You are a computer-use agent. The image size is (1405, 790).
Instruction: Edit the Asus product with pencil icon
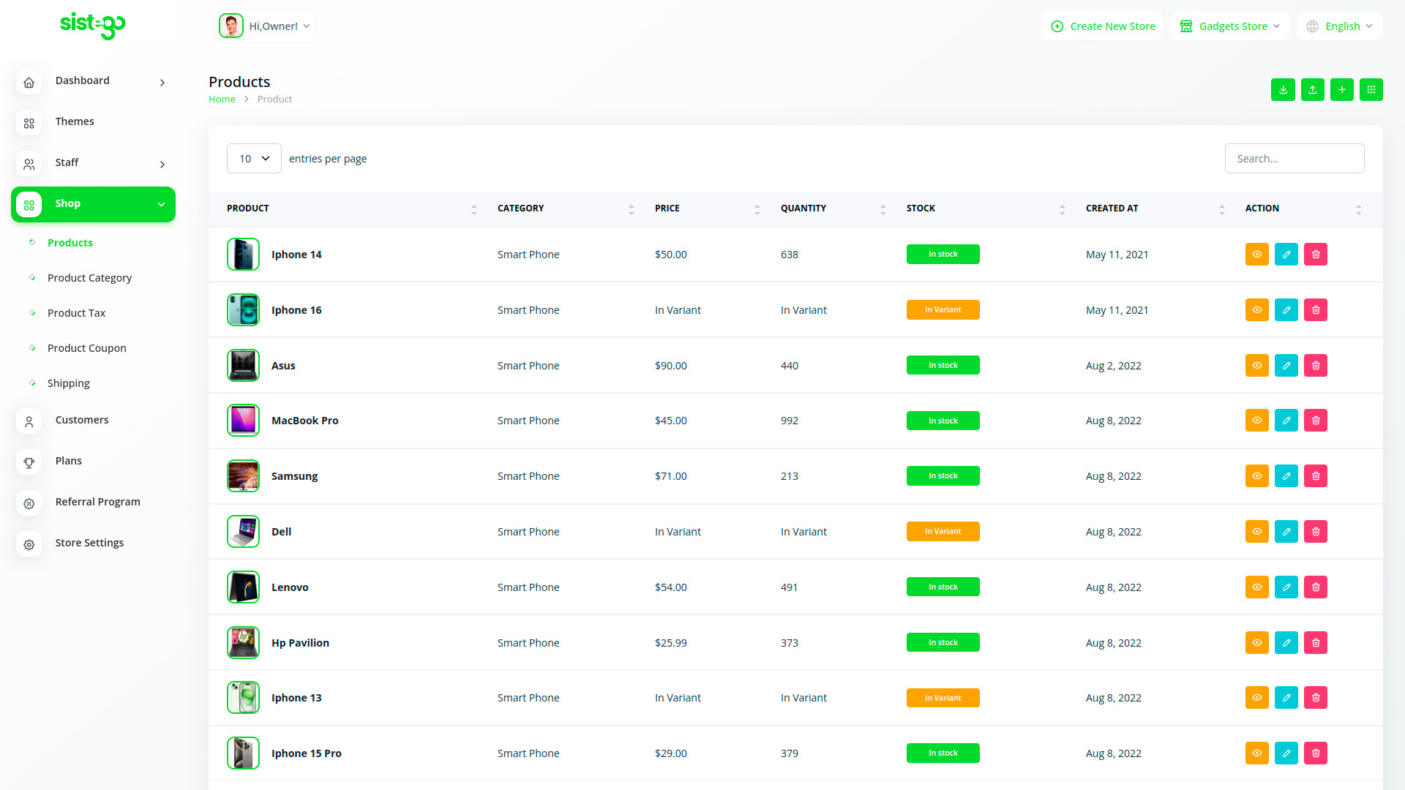click(1286, 365)
